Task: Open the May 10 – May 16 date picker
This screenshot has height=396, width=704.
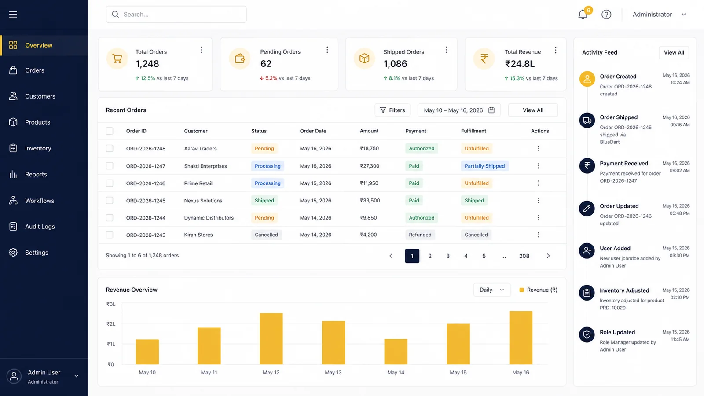Action: coord(459,110)
